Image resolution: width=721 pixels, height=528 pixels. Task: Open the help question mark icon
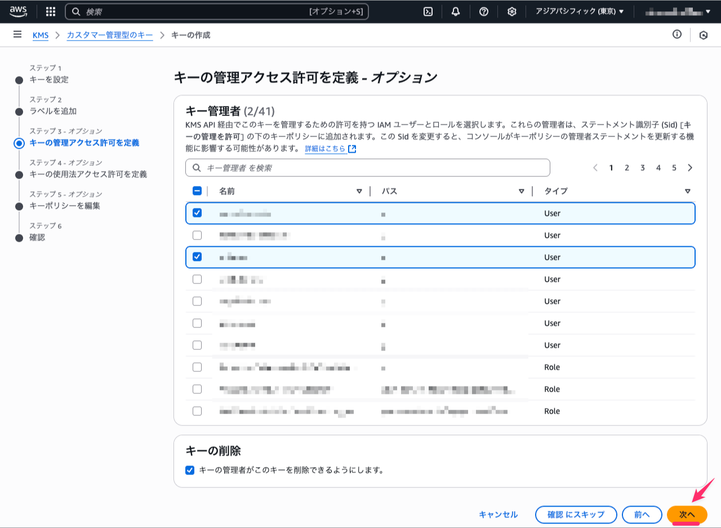coord(484,11)
